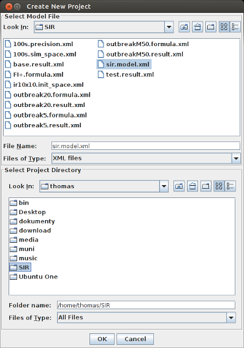244x348 pixels.
Task: Click Up One Level icon in project directory chooser
Action: (179, 186)
